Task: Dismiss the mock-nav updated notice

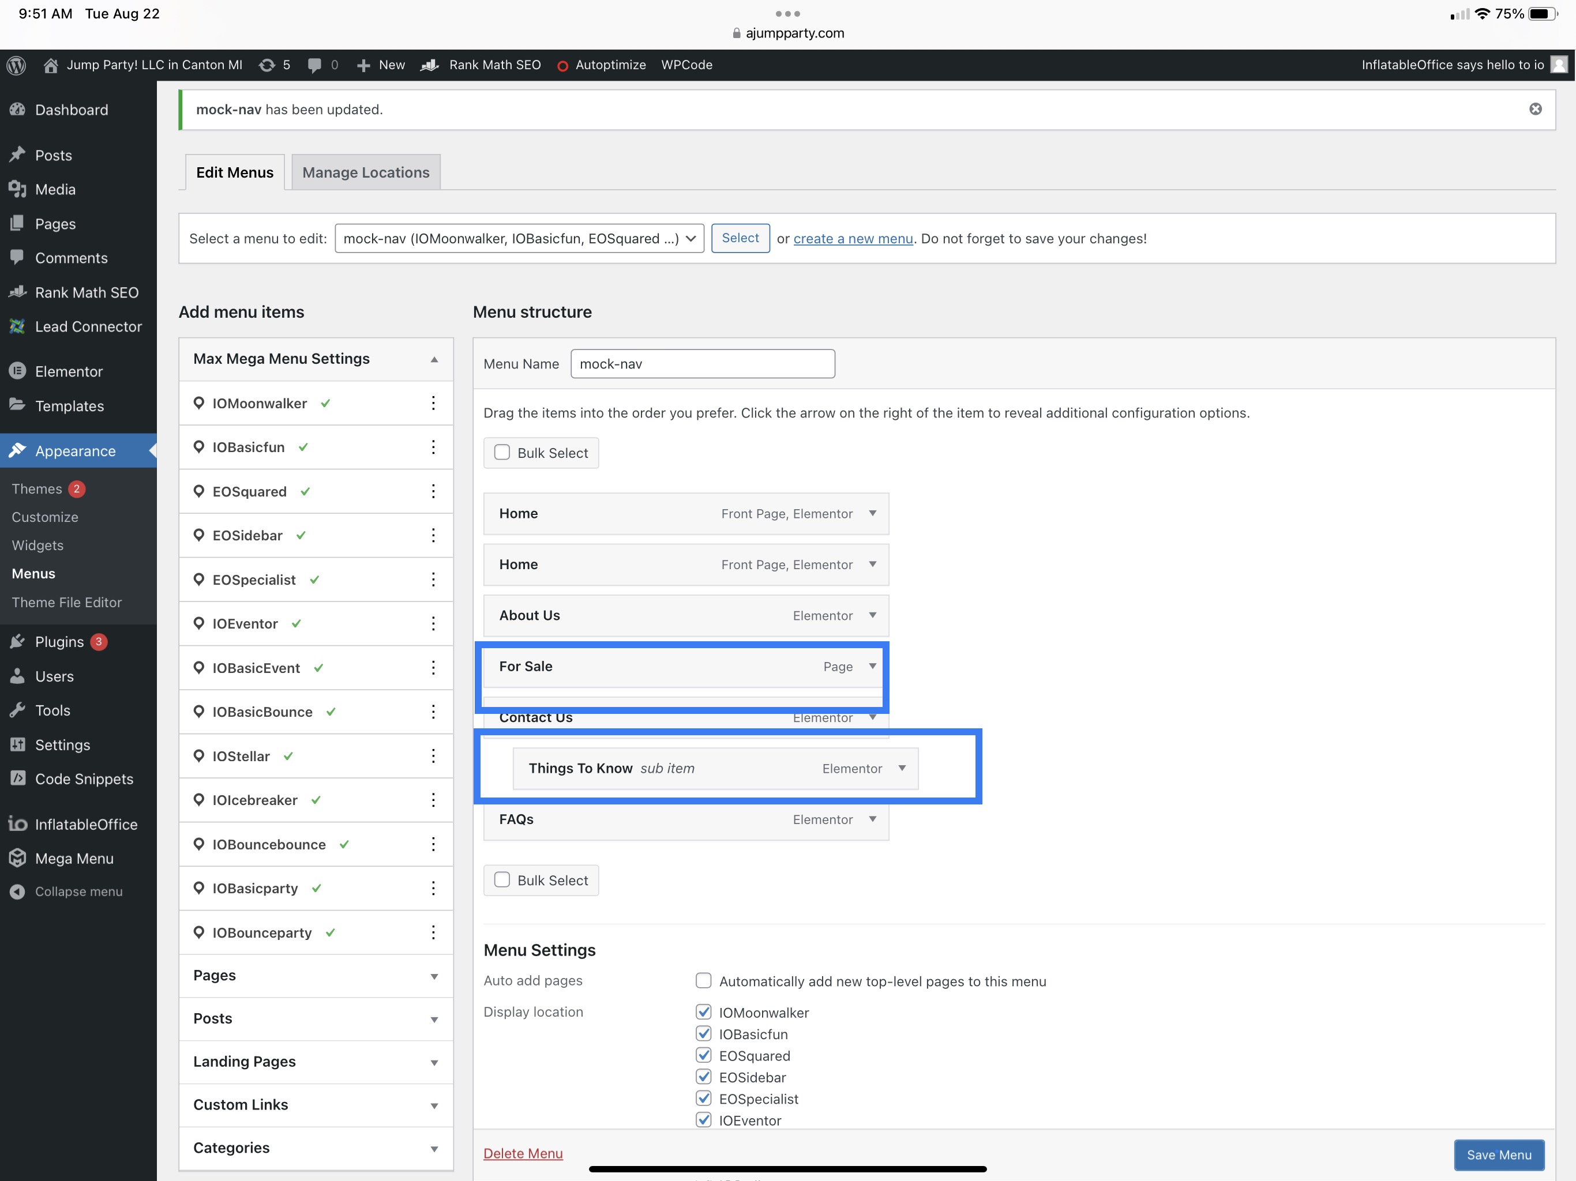Action: [1536, 109]
